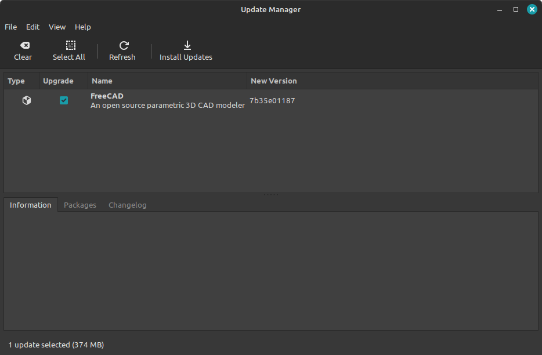Open the View menu
Image resolution: width=542 pixels, height=355 pixels.
click(57, 27)
